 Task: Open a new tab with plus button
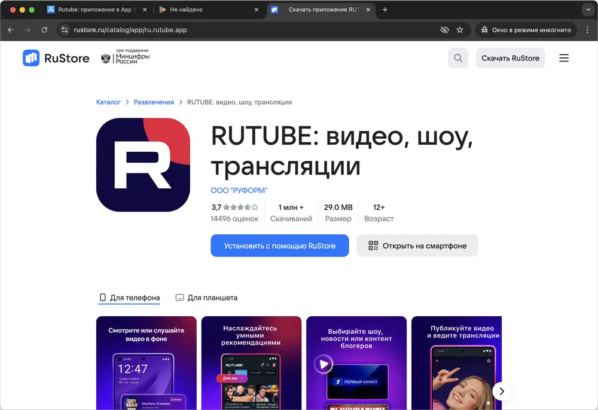[385, 10]
